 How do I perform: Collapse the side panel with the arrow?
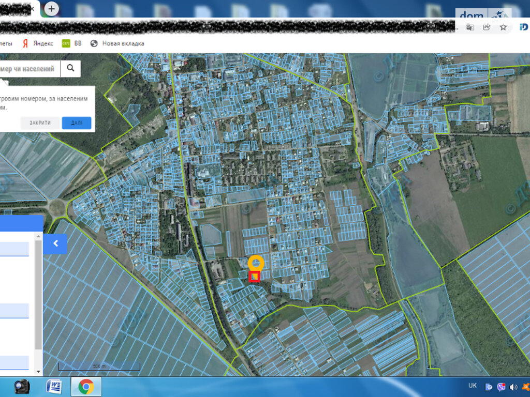pyautogui.click(x=55, y=243)
